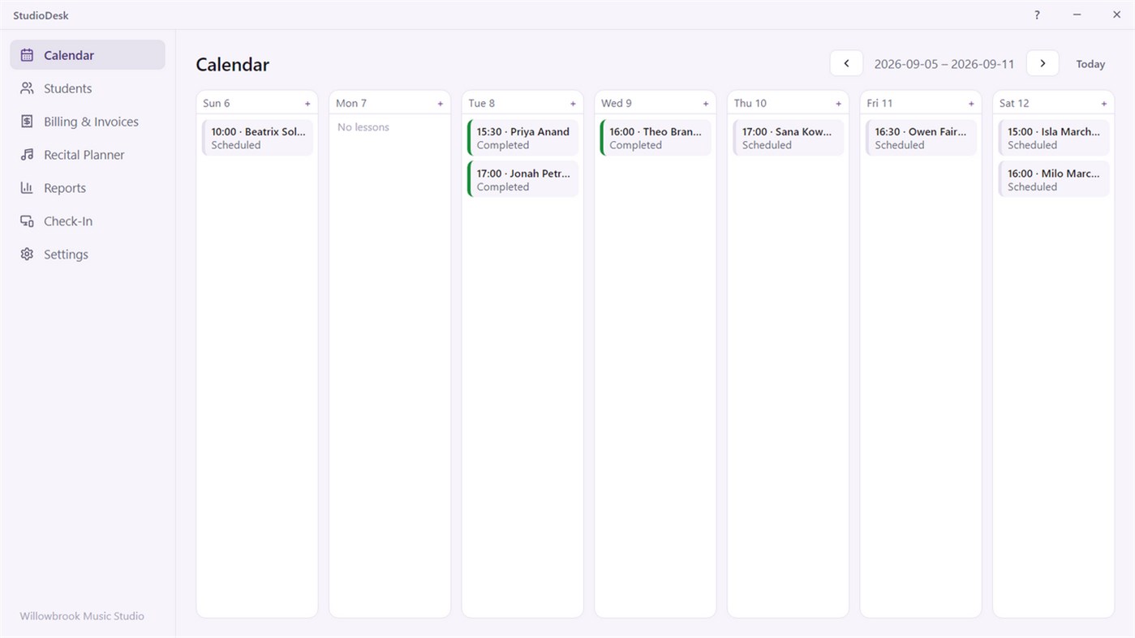Open Priya Anand's 15:30 lesson
1135x638 pixels.
[523, 138]
